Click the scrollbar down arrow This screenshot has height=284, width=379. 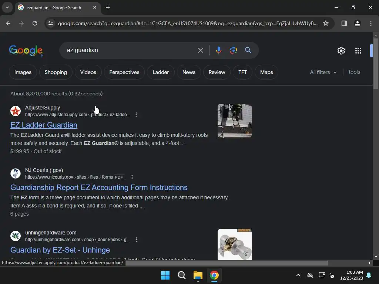[x=376, y=257]
